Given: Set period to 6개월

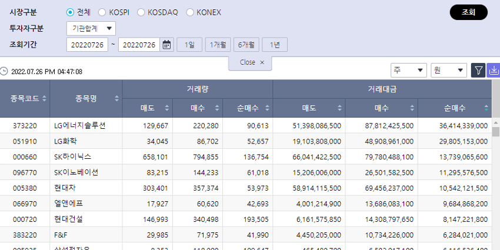Looking at the screenshot, I should click(246, 45).
